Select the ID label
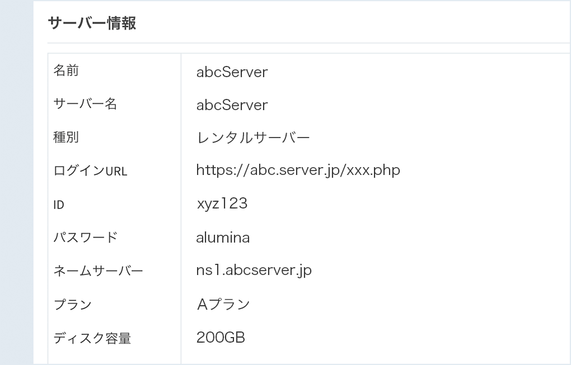This screenshot has width=571, height=365. pos(59,205)
